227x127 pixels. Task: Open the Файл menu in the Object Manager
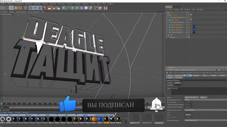coord(171,10)
